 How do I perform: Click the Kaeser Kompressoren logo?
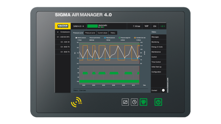click(63, 26)
